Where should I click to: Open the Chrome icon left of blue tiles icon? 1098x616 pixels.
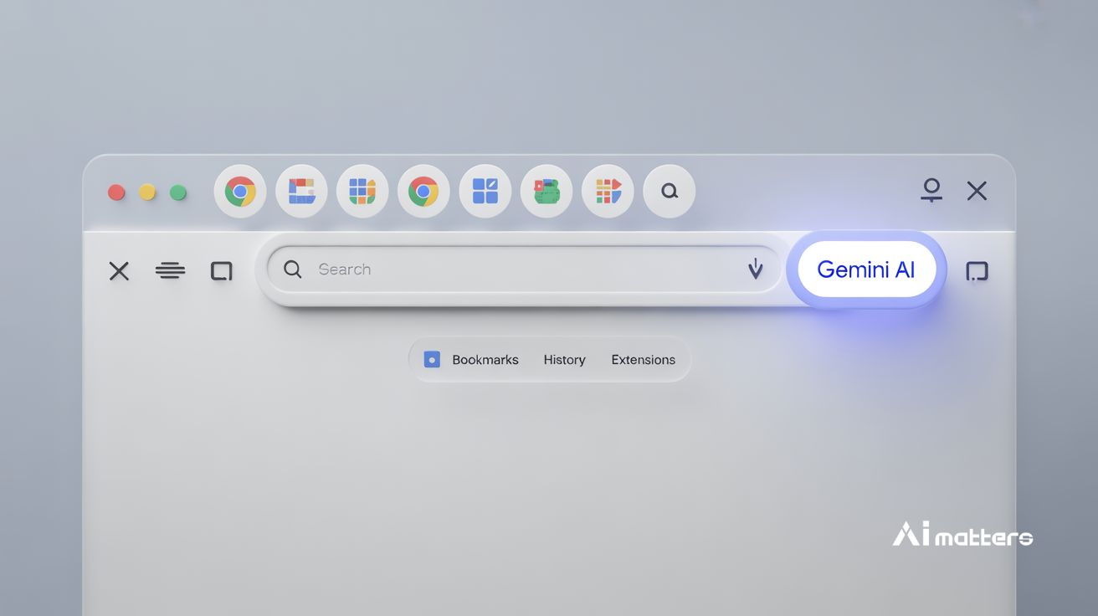[423, 192]
